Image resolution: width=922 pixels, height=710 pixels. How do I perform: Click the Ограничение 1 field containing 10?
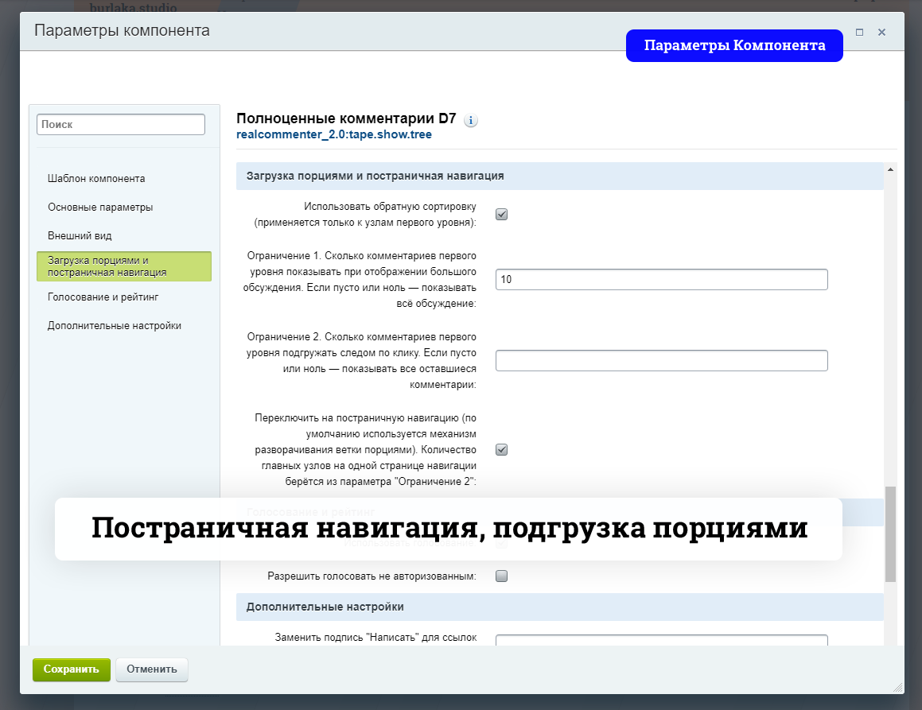point(661,280)
